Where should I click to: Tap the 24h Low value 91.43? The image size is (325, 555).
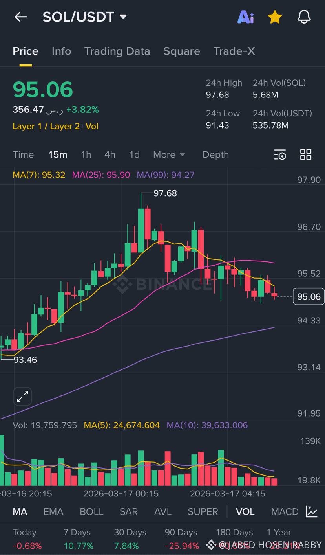(x=217, y=125)
